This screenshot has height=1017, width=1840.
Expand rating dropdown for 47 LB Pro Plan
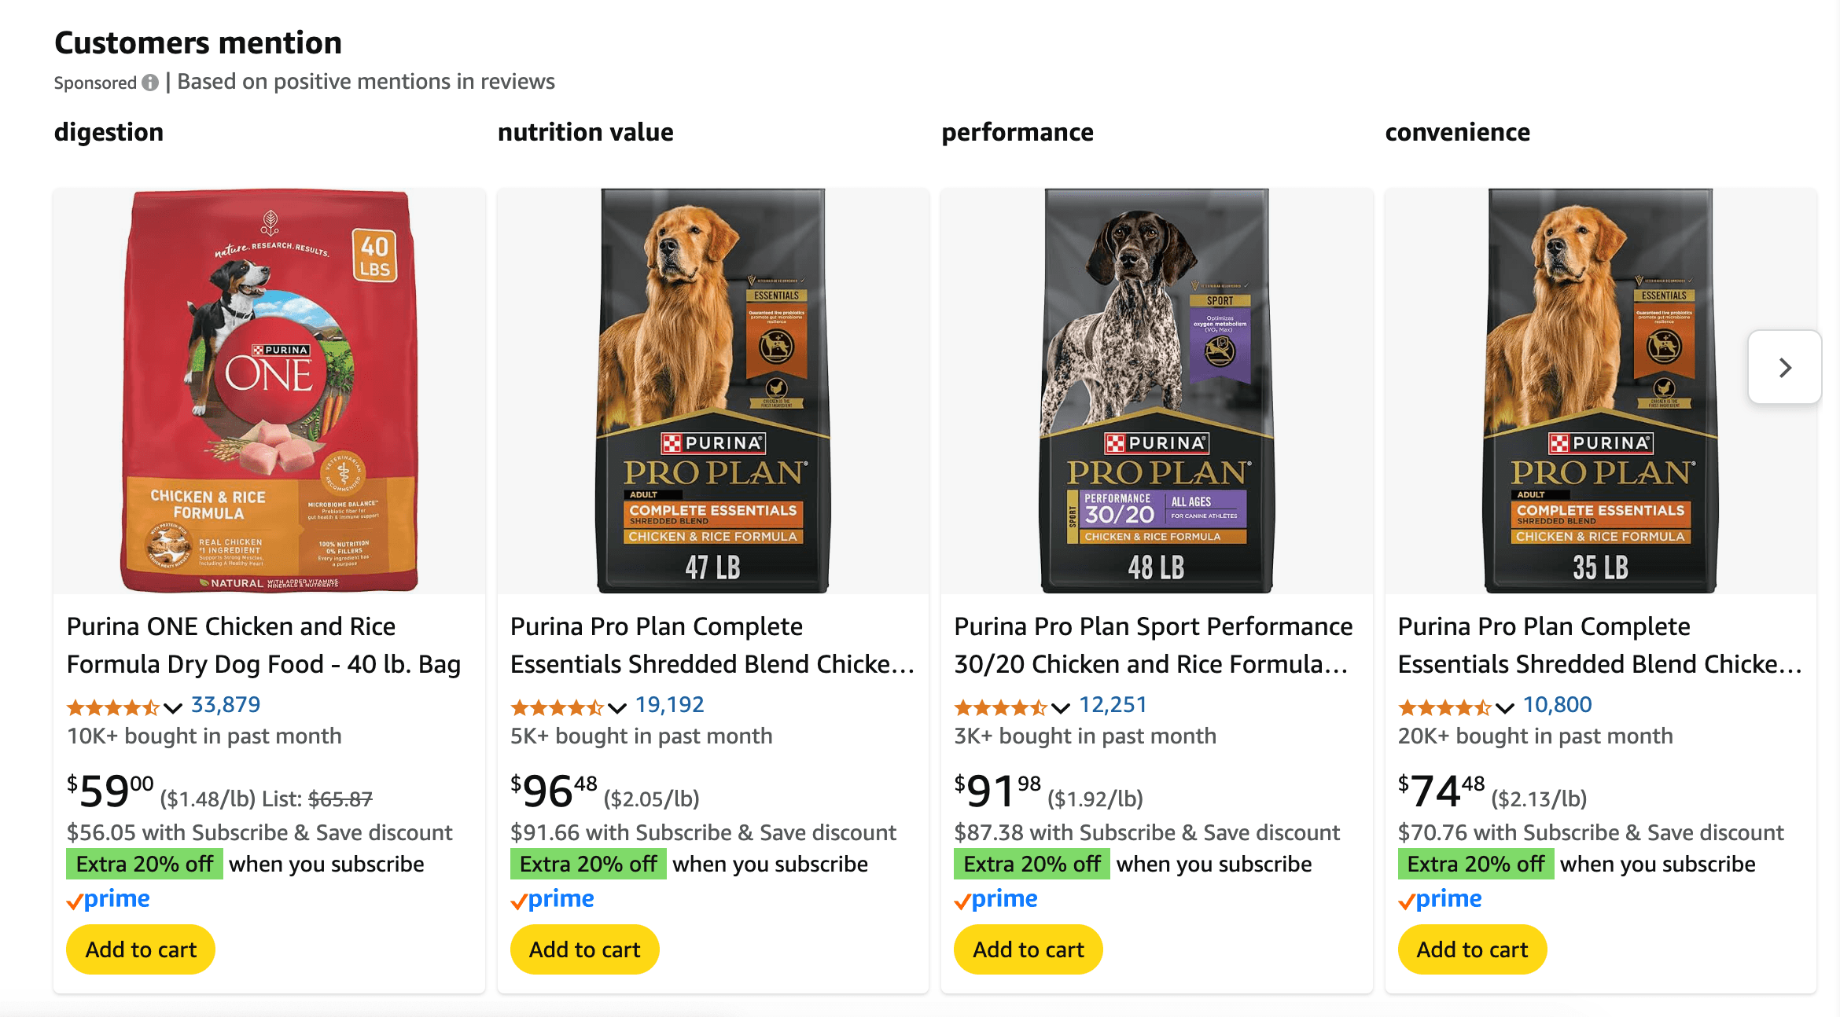tap(617, 708)
